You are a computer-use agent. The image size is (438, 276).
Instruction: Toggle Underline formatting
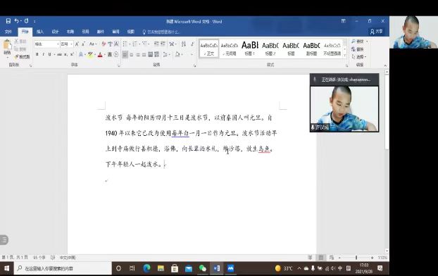pyautogui.click(x=50, y=54)
